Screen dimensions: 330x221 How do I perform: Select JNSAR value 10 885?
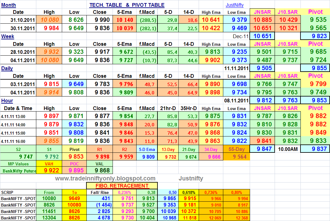click(x=263, y=20)
